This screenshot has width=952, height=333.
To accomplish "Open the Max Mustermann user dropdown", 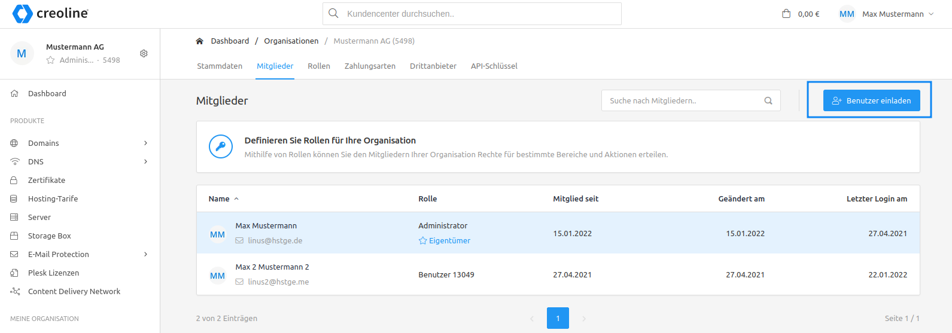I will click(x=886, y=14).
